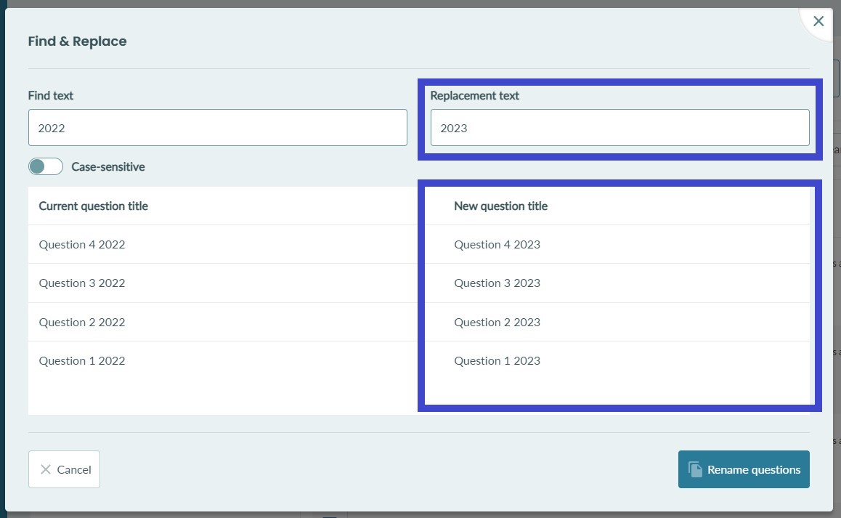841x518 pixels.
Task: Toggle the Case-sensitive switch
Action: click(46, 166)
